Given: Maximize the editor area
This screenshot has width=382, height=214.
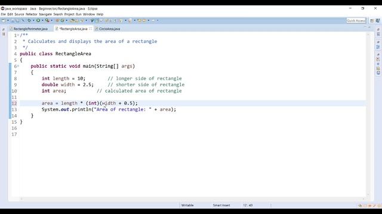Looking at the screenshot, I should [369, 27].
